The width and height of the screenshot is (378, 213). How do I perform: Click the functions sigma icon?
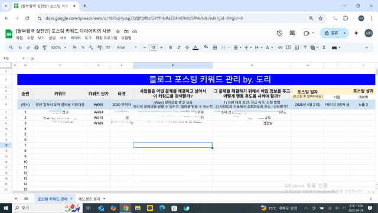324,47
